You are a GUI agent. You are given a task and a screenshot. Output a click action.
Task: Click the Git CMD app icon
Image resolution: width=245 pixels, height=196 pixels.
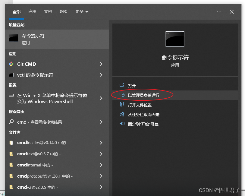click(x=11, y=64)
